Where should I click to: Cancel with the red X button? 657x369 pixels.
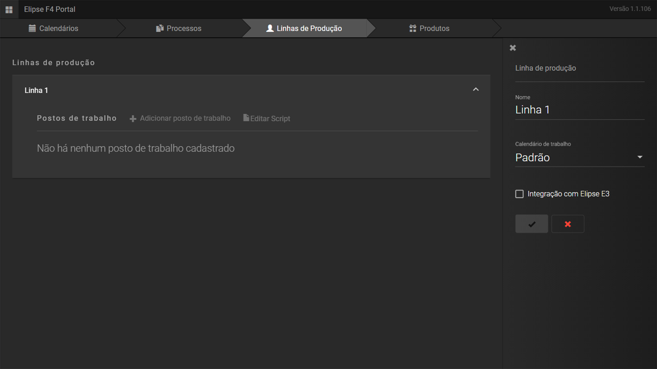click(x=568, y=224)
